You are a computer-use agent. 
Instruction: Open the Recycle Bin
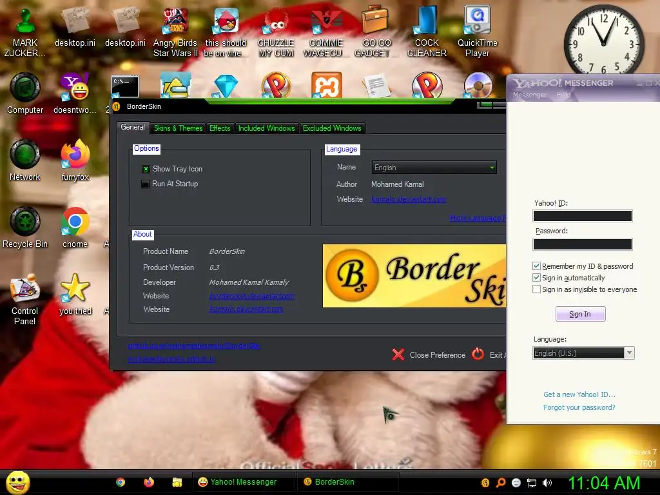(x=25, y=228)
